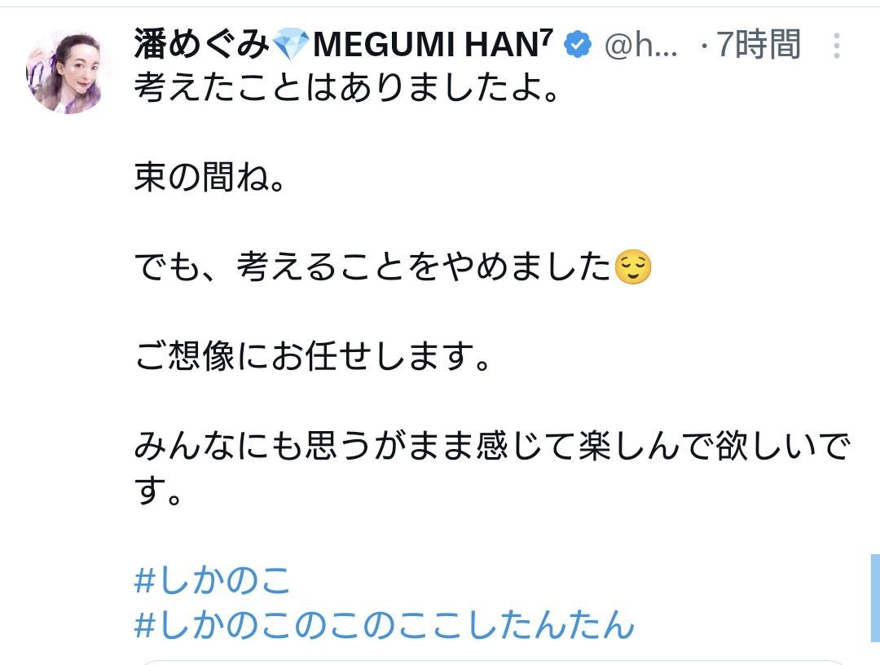
Task: Open 潘めぐみ's profile picture
Action: click(68, 71)
